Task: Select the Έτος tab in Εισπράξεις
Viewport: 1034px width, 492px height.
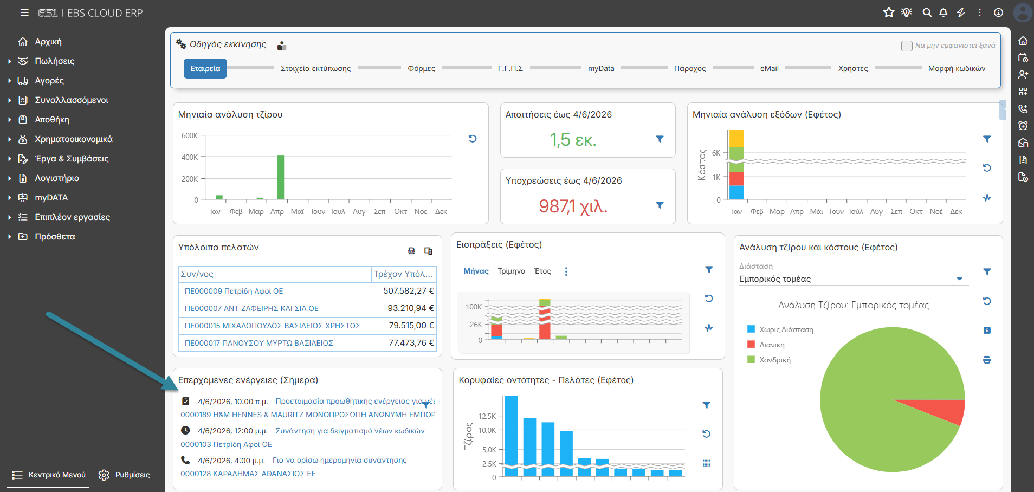Action: (542, 271)
